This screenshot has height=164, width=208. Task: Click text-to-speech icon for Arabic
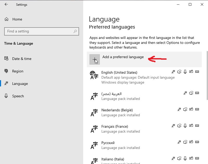click(x=191, y=93)
